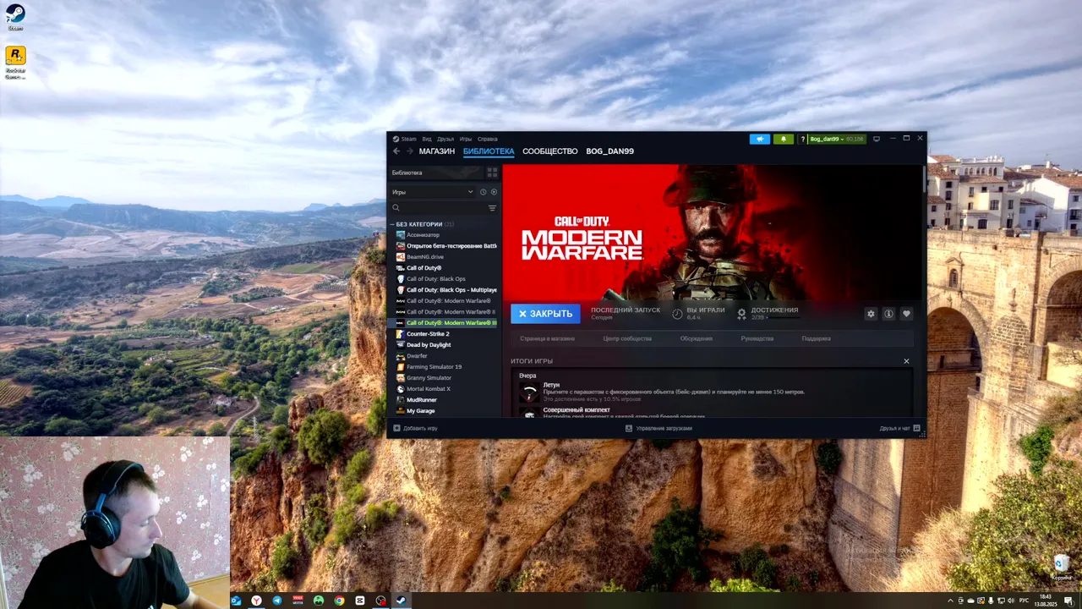Screen dimensions: 1082x609
Task: Open the Steam menu
Action: (408, 139)
